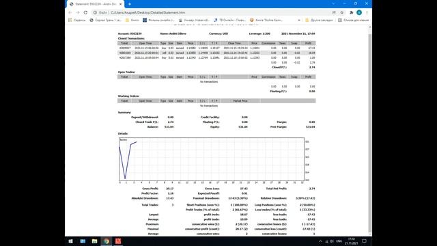Open the file info icon in address bar

tap(95, 12)
